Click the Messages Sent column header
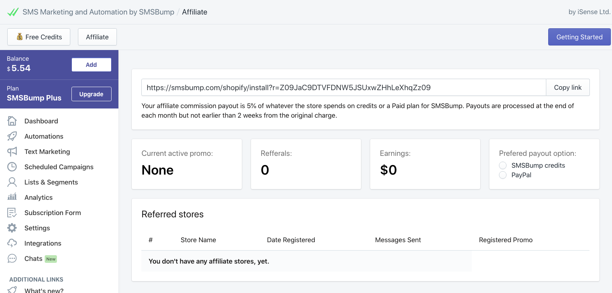The height and width of the screenshot is (293, 612). pos(398,240)
